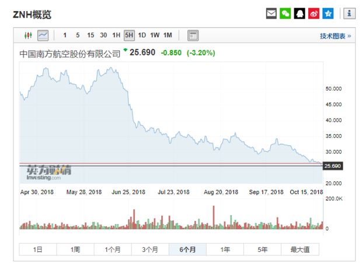The image size is (362, 263).
Task: Set interval to 1 minute
Action: pos(65,36)
